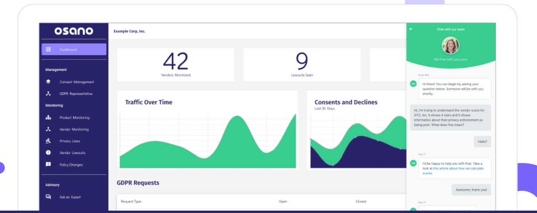This screenshot has width=537, height=213.
Task: Click the Vendor Monitoring icon
Action: 48,129
